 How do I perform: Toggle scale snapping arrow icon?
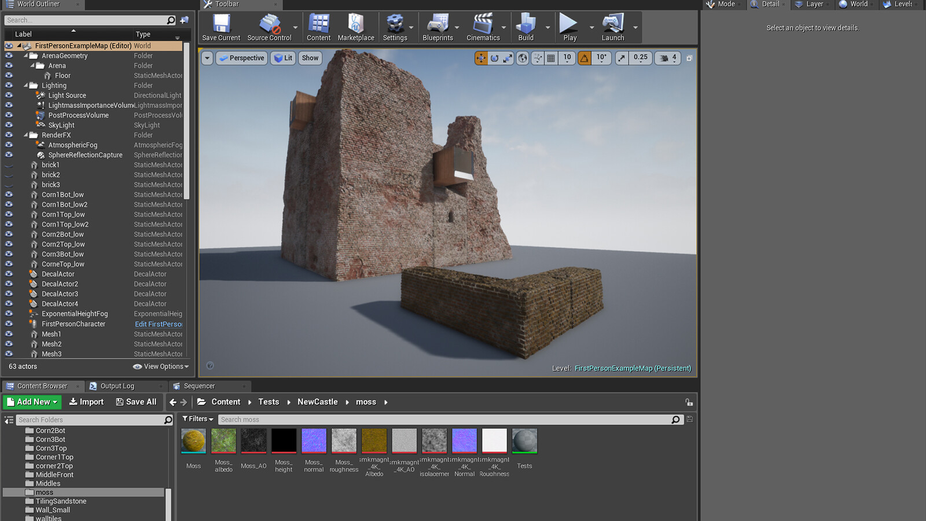(622, 58)
